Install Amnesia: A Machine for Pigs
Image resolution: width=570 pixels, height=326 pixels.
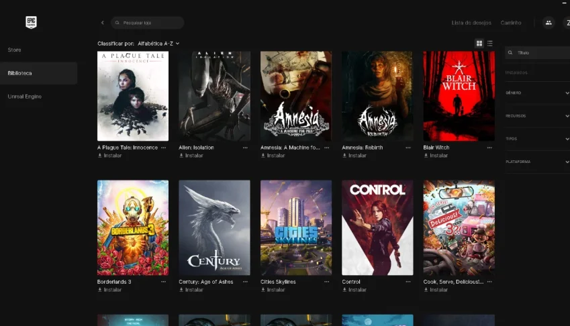point(273,156)
